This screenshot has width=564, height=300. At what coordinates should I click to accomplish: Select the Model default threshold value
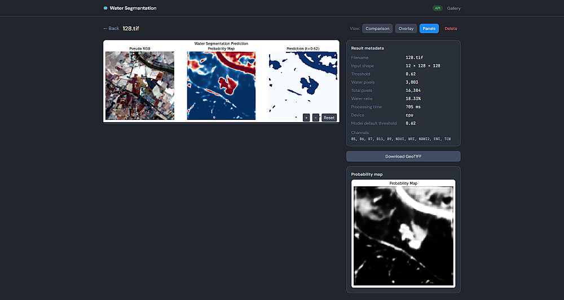pos(411,123)
